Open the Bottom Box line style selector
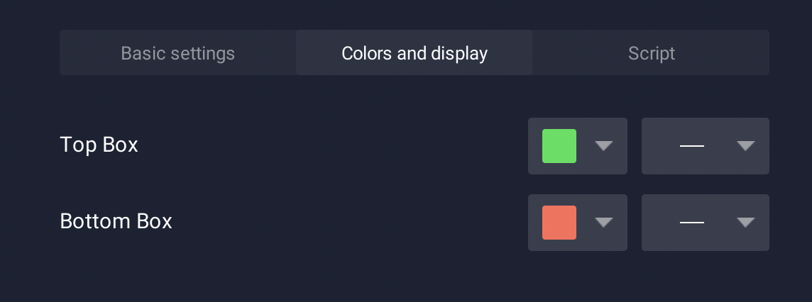 click(706, 223)
